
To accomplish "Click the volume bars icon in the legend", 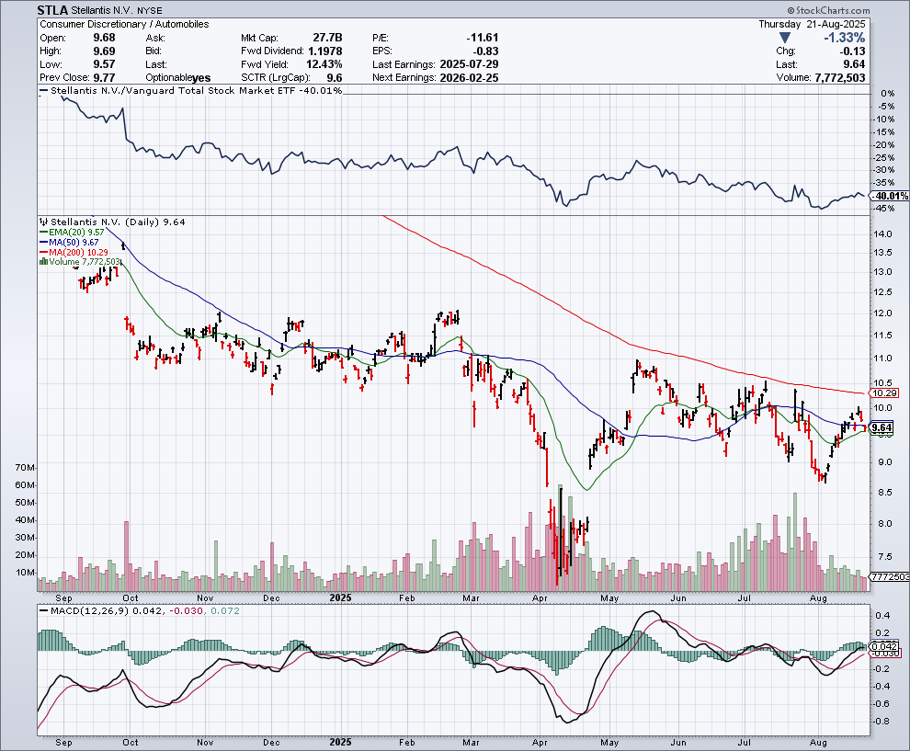I will click(x=43, y=262).
